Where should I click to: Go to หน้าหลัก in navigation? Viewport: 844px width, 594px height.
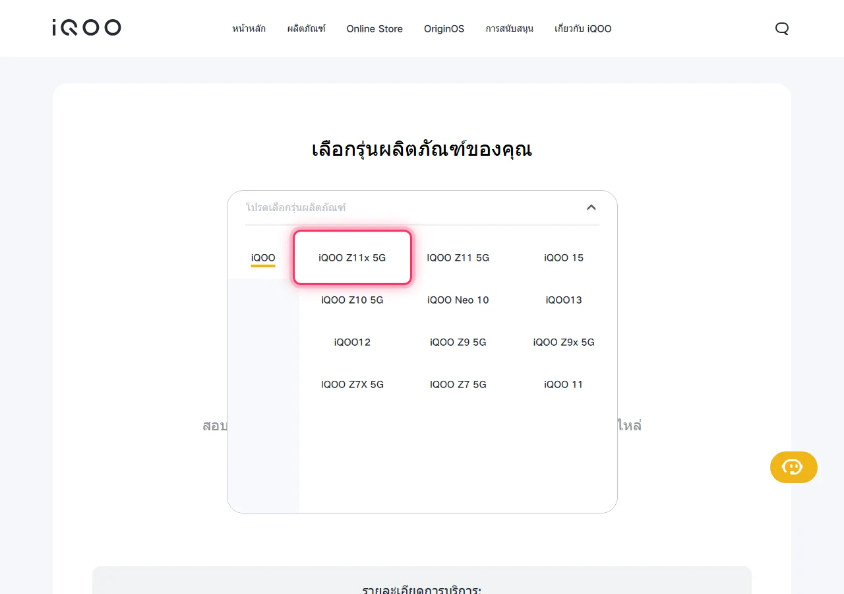[249, 28]
